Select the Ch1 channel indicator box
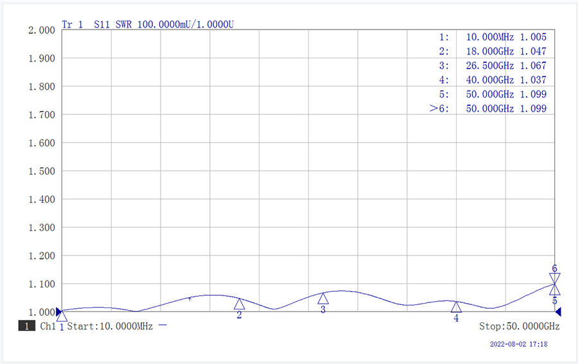The height and width of the screenshot is (364, 578). 26,327
